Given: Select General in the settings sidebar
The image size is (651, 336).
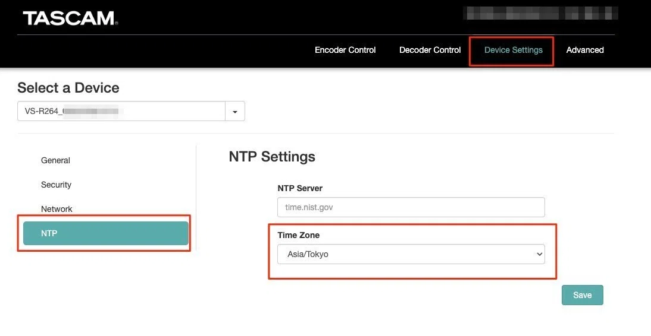Looking at the screenshot, I should pyautogui.click(x=55, y=160).
